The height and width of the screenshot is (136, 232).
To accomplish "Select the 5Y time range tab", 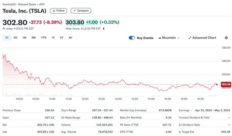I will tap(61, 38).
